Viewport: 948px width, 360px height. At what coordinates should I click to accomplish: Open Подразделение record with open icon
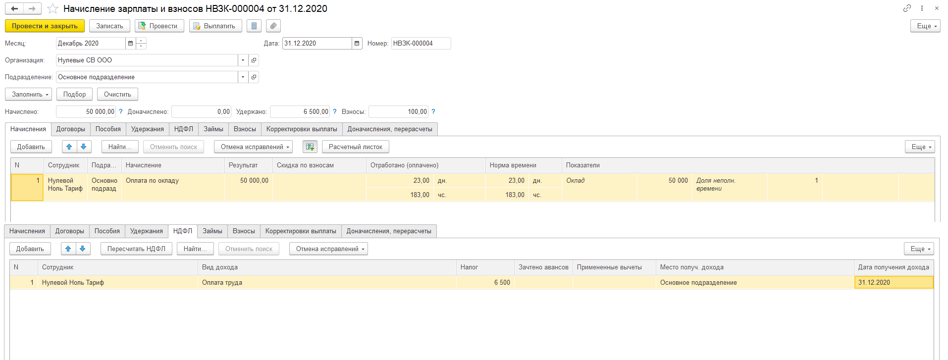coord(254,77)
